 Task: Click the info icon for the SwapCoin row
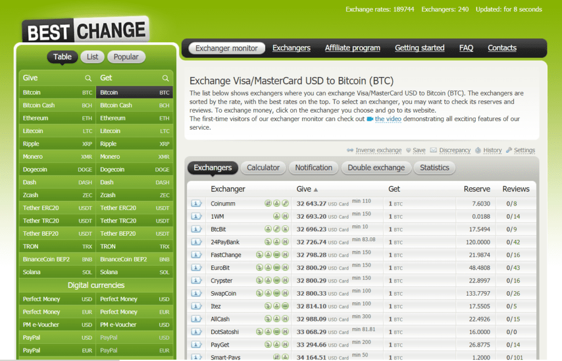(x=196, y=293)
